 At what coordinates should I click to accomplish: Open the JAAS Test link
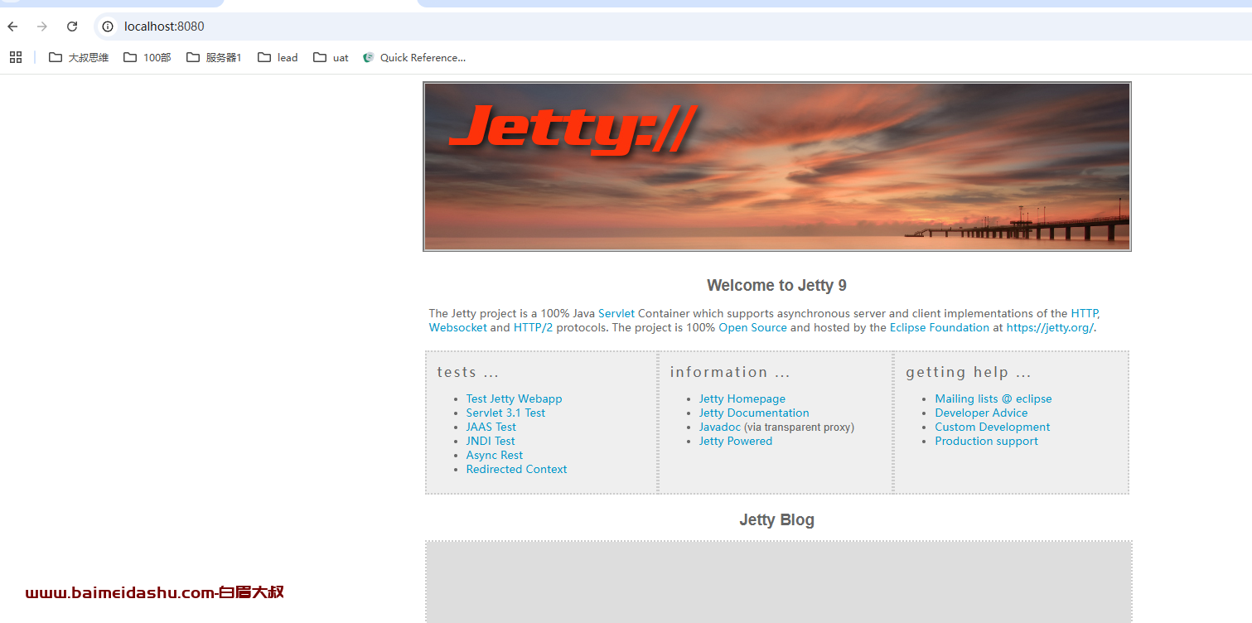(491, 427)
